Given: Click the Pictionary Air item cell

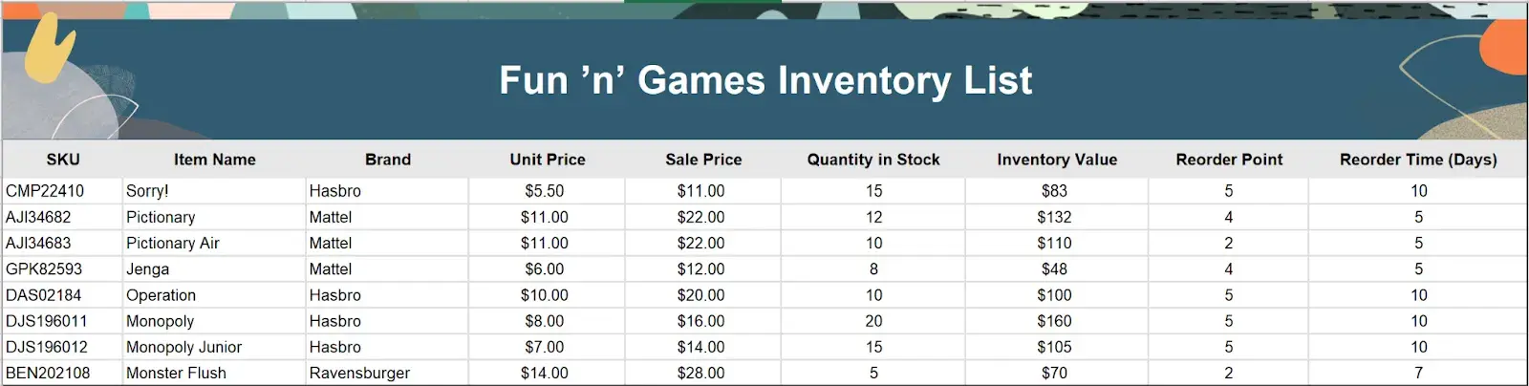Looking at the screenshot, I should coord(173,243).
